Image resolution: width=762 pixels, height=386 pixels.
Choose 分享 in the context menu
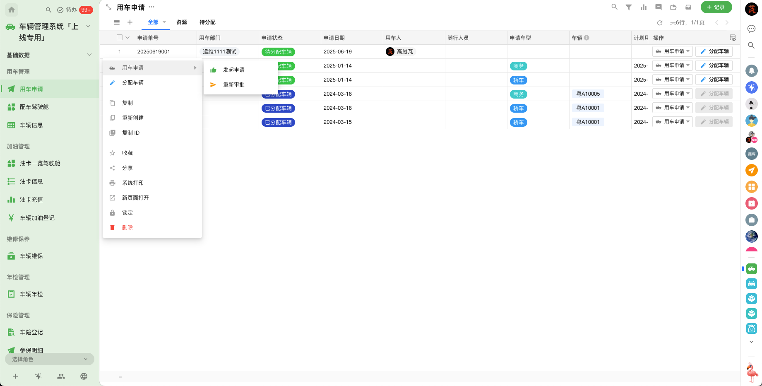click(152, 168)
